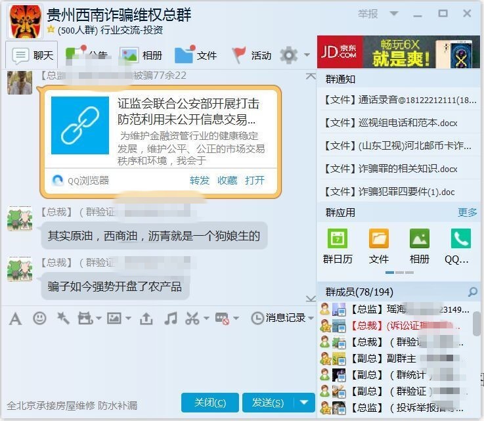484x421 pixels.
Task: Expand the settings gear dropdown arrow
Action: 307,55
